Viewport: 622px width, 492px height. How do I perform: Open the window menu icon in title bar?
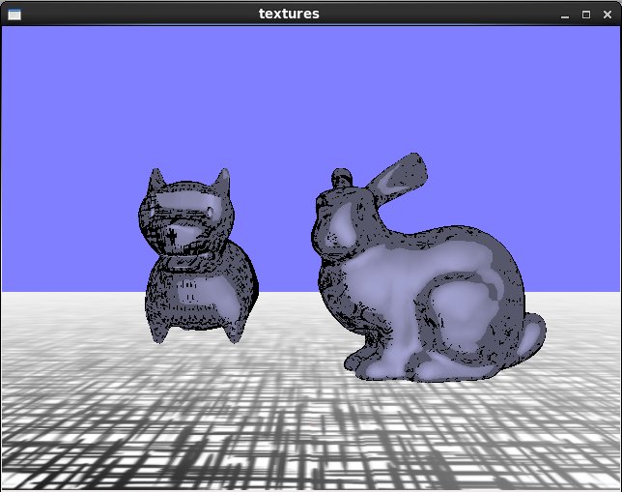[x=14, y=14]
